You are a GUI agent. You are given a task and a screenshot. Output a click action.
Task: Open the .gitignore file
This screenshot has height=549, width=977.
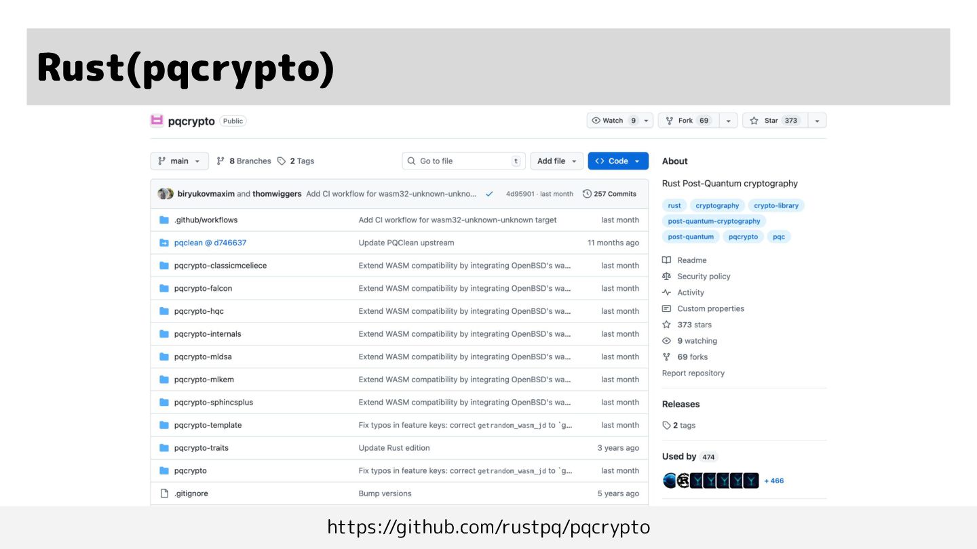click(x=191, y=493)
